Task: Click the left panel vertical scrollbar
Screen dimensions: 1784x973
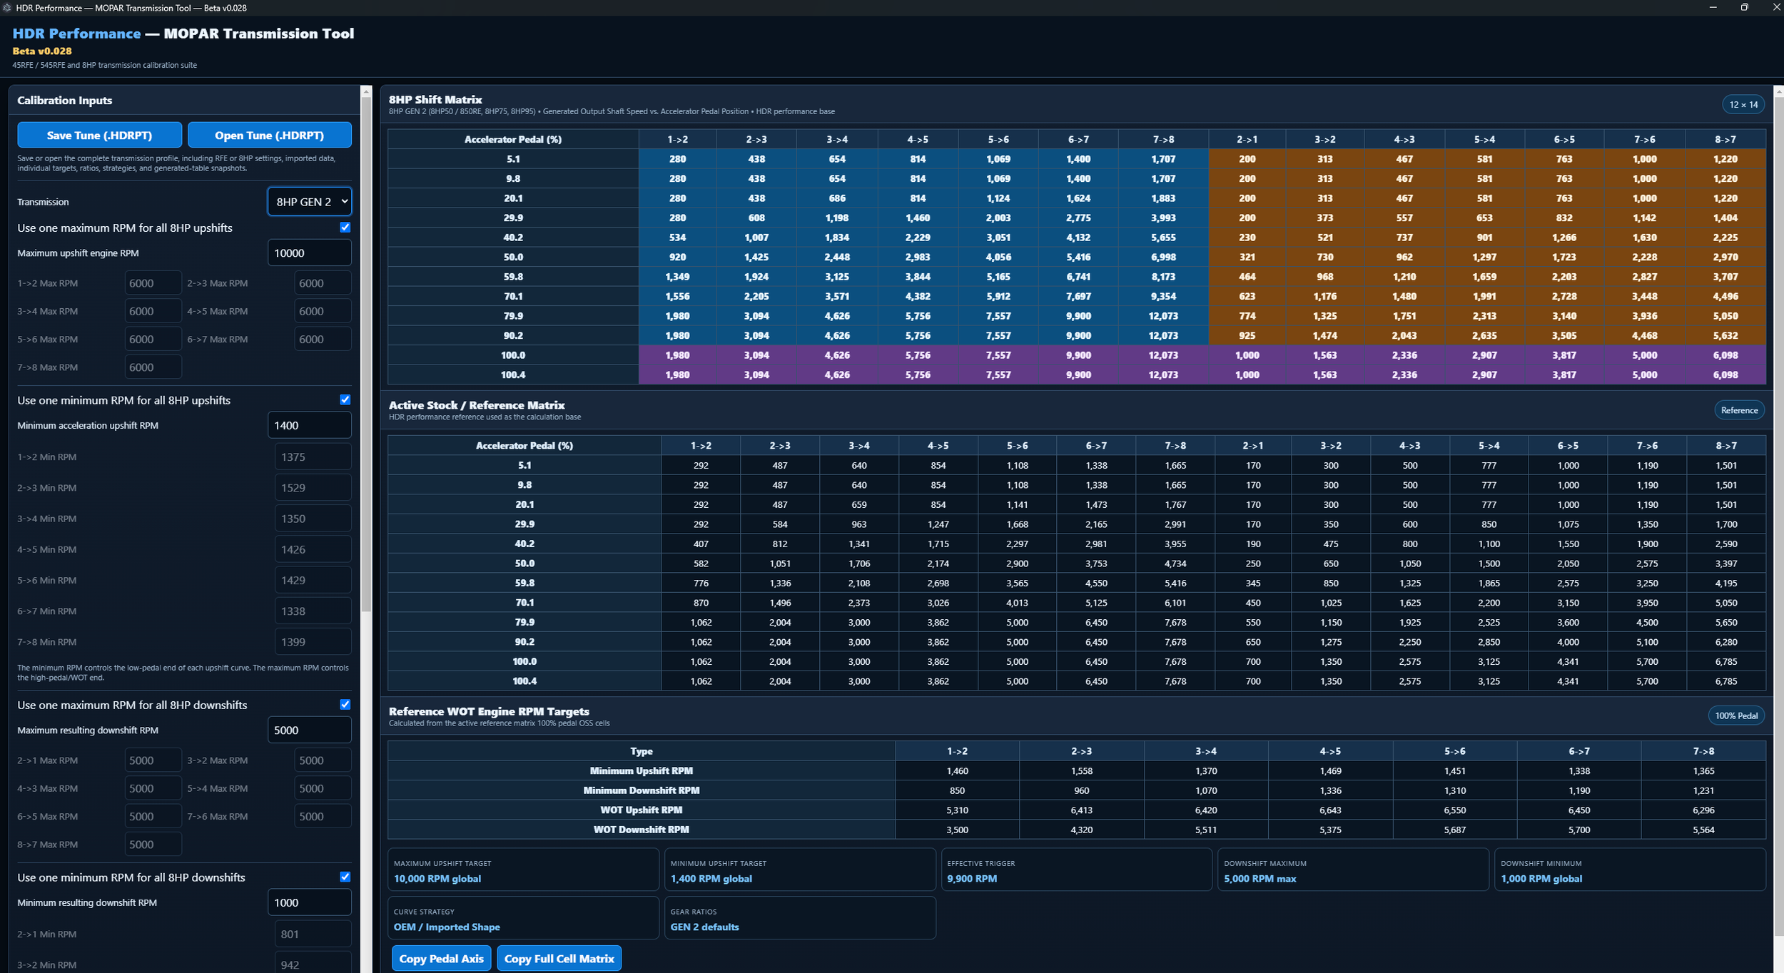Action: [366, 353]
